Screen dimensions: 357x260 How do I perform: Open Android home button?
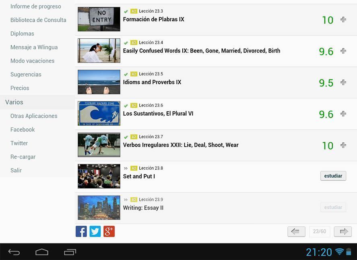tap(42, 252)
